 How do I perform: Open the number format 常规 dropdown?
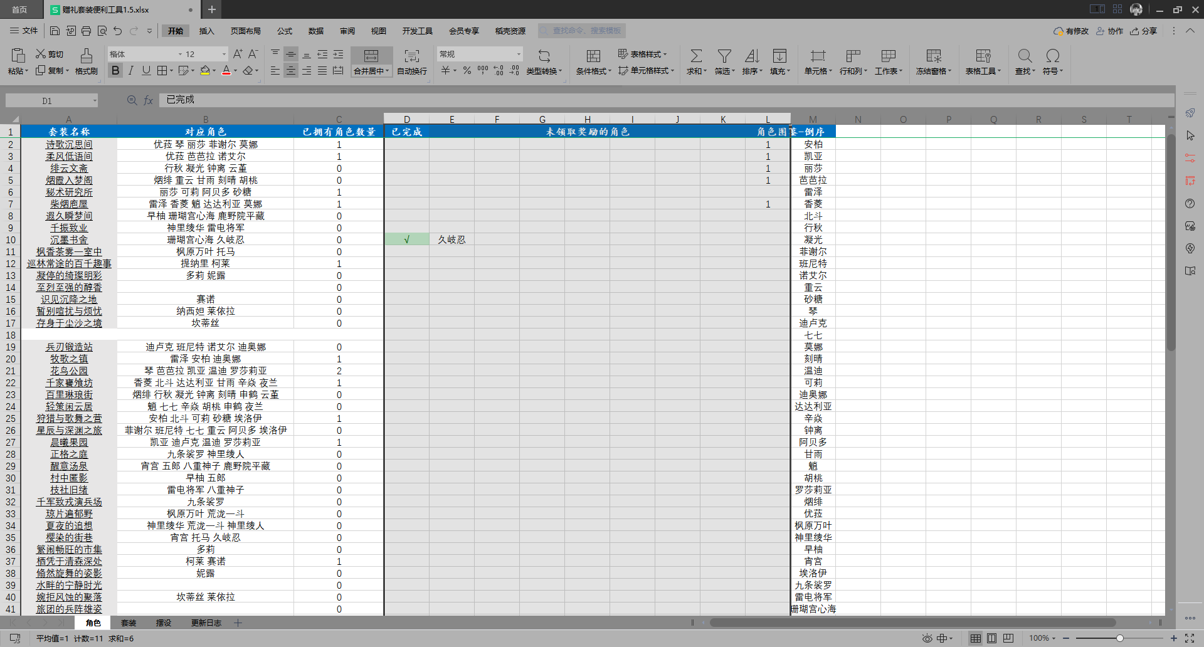tap(519, 55)
